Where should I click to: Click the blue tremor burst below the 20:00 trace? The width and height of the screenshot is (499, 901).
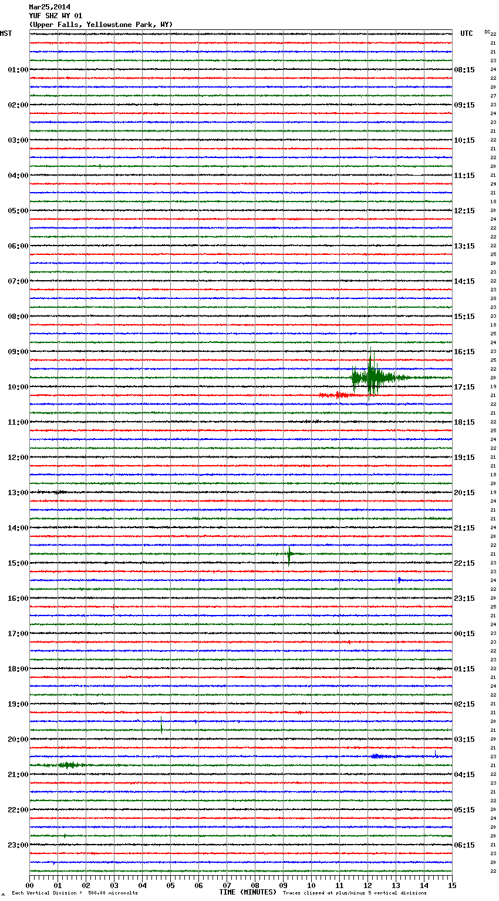coord(379,757)
